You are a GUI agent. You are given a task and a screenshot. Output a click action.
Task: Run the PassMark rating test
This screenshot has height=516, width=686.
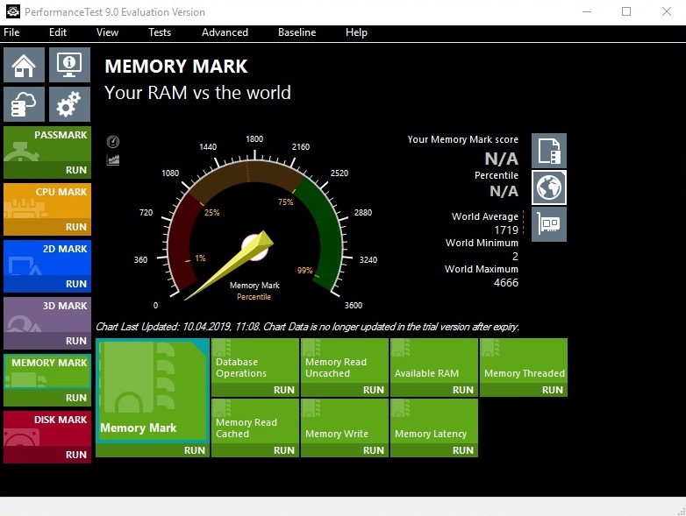47,170
